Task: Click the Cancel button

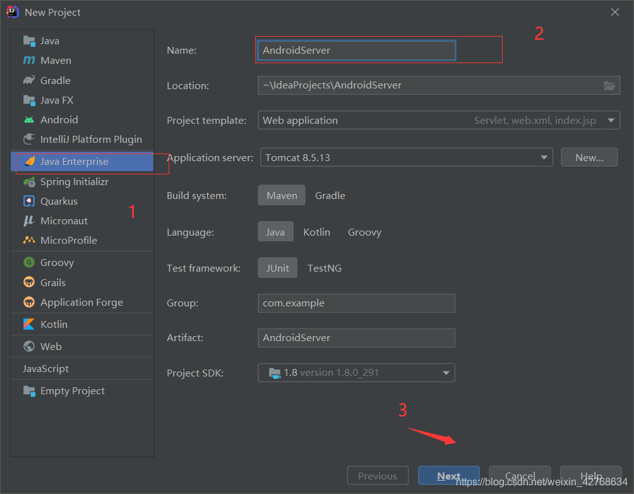Action: pyautogui.click(x=520, y=476)
